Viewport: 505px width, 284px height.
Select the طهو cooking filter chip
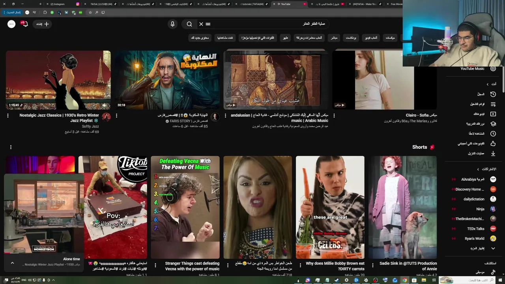(x=286, y=38)
